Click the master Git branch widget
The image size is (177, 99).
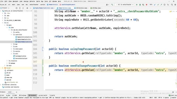point(174,98)
